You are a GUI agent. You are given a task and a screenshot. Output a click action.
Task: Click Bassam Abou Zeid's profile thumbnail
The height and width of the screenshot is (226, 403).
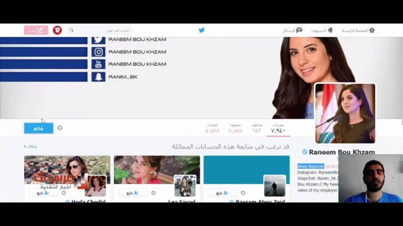(x=274, y=186)
